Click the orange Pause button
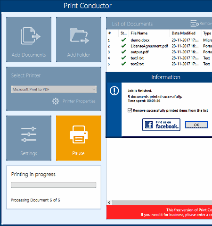The width and height of the screenshot is (212, 226). 79,138
